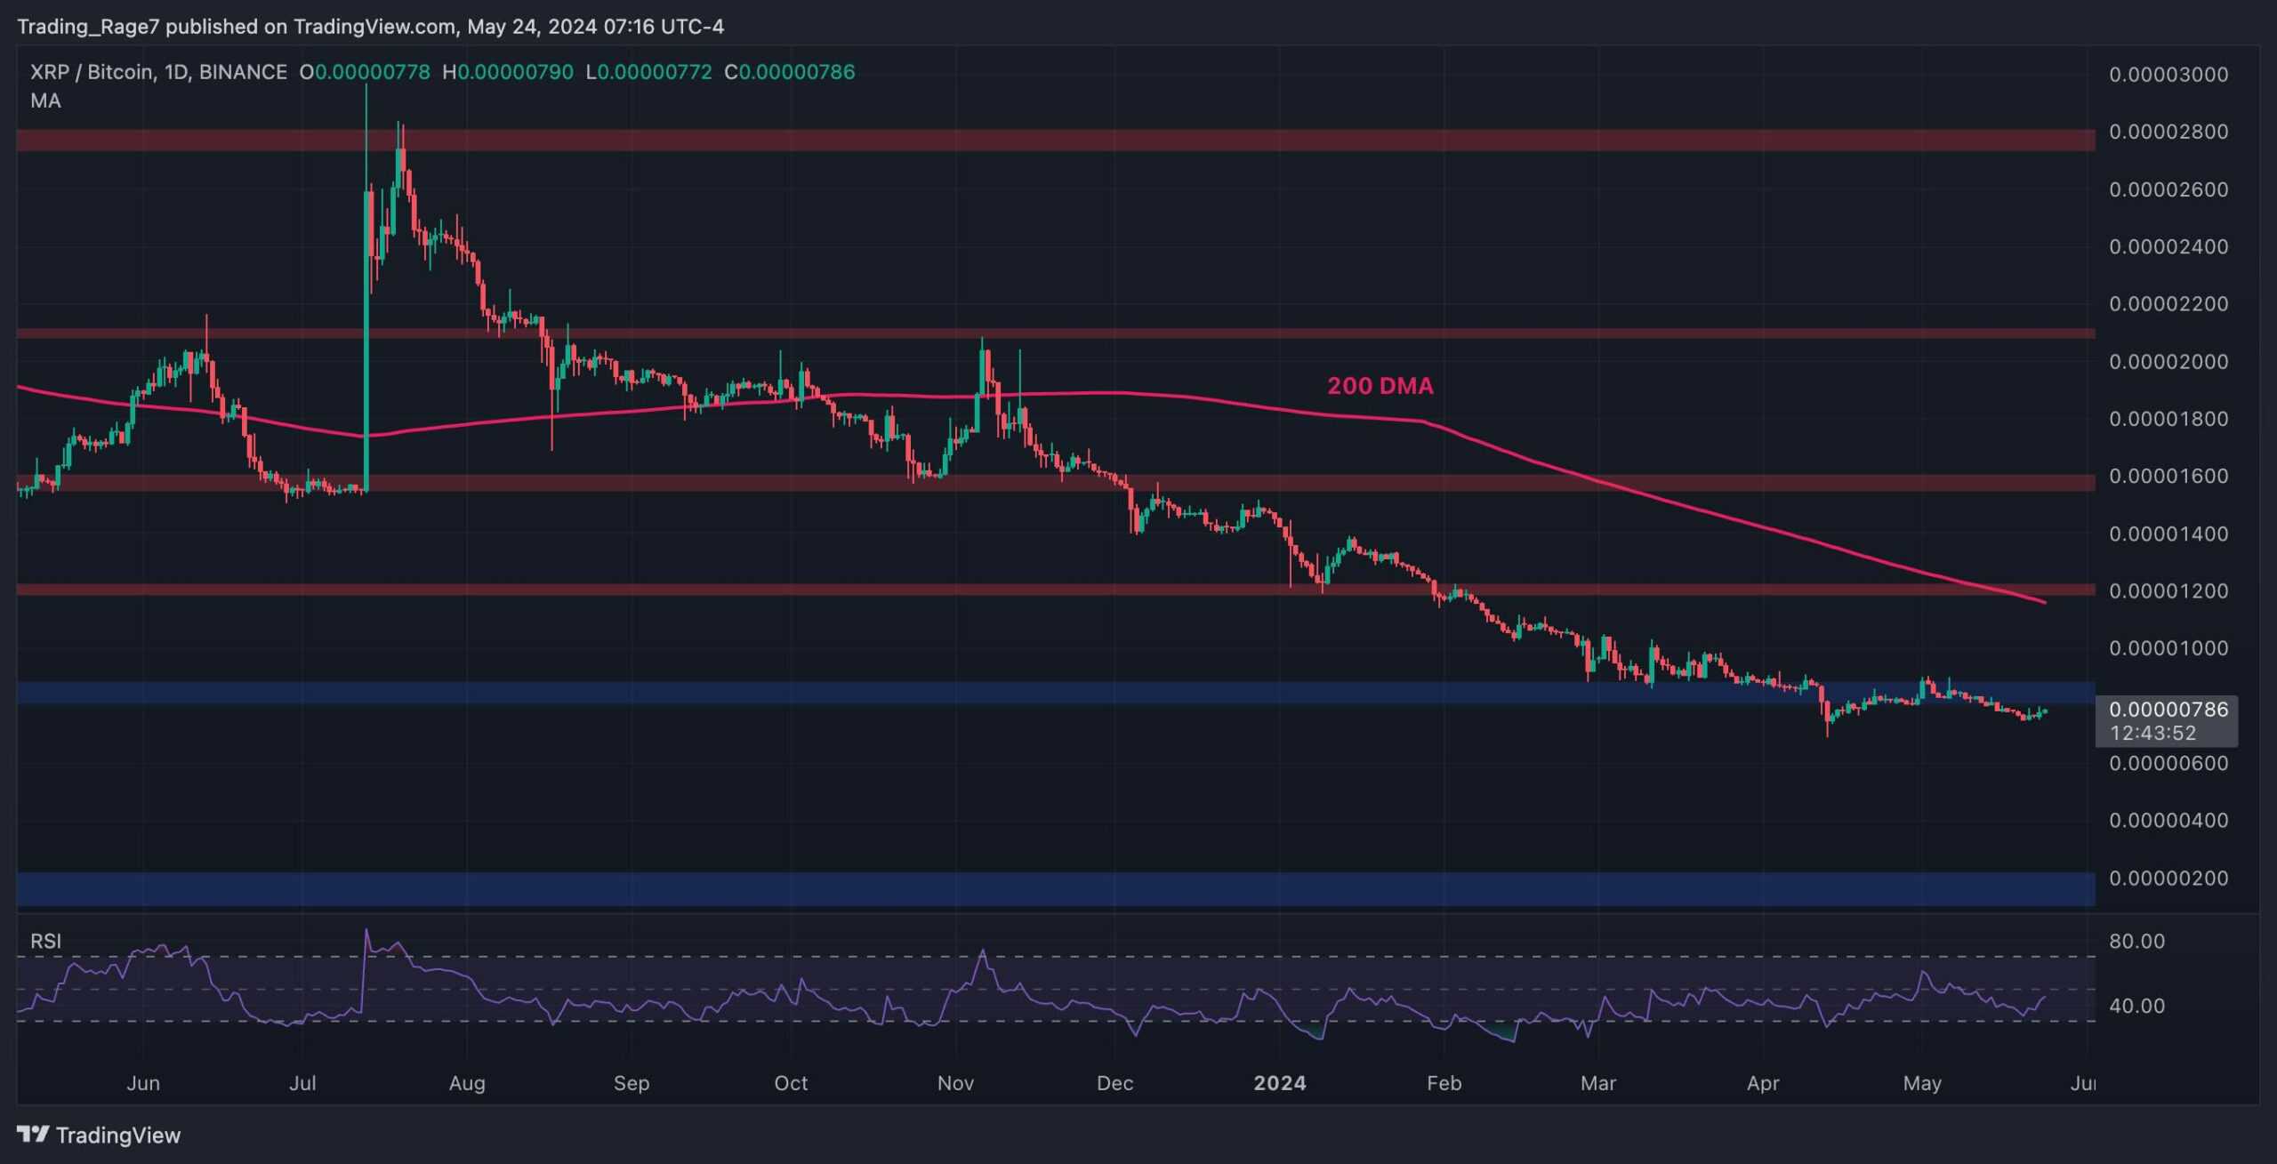This screenshot has width=2277, height=1164.
Task: Click the RSI 40.00 axis label
Action: (x=2136, y=1006)
